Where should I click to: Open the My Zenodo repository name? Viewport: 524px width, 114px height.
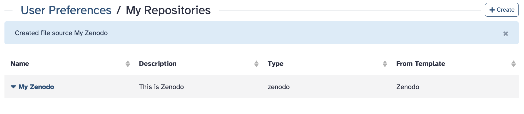coord(36,87)
